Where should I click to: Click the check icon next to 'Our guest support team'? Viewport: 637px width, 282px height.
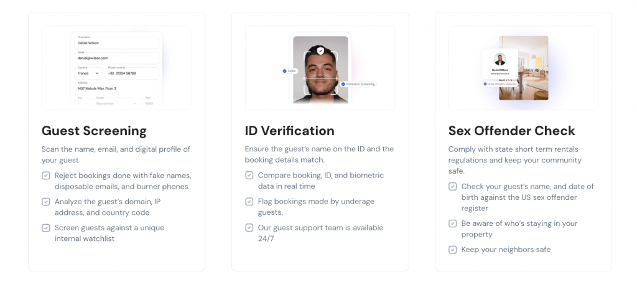pyautogui.click(x=249, y=228)
